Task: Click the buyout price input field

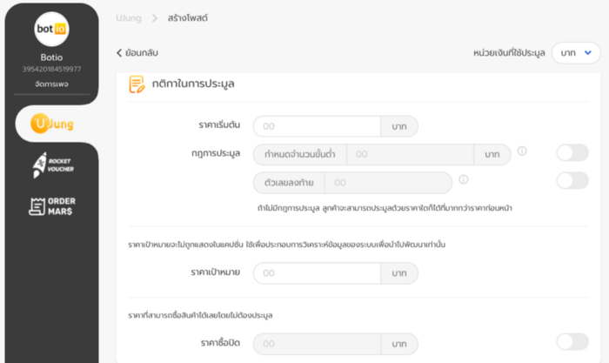Action: tap(317, 344)
